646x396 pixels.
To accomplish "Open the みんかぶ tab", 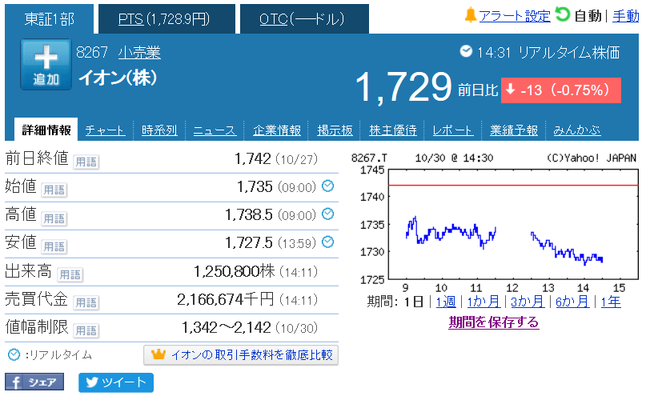I will tap(577, 130).
